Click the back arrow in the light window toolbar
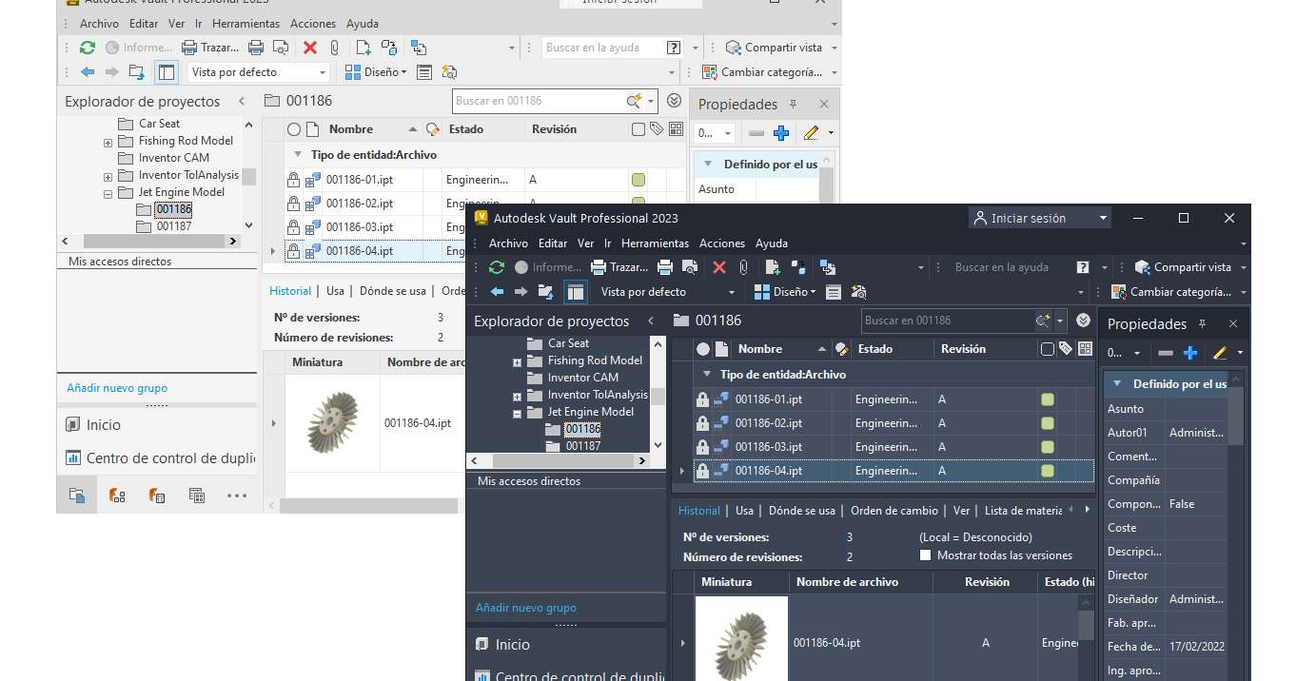Viewport: 1316px width, 681px height. (88, 72)
